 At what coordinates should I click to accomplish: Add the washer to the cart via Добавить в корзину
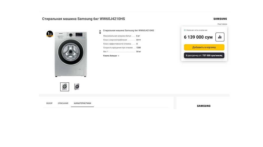204,47
